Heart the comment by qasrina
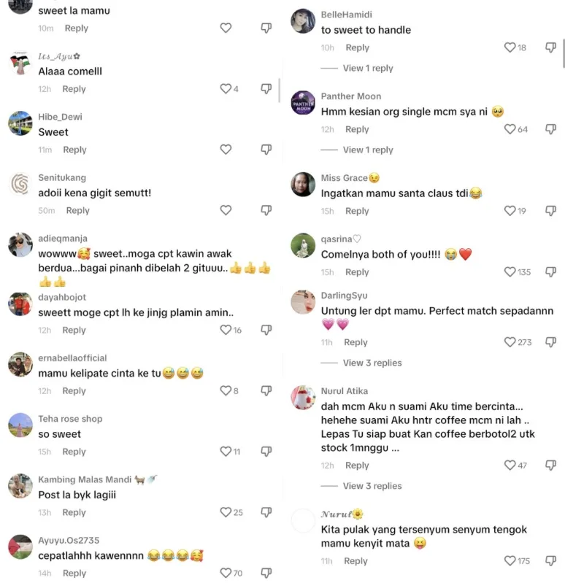The width and height of the screenshot is (565, 583). click(x=510, y=272)
